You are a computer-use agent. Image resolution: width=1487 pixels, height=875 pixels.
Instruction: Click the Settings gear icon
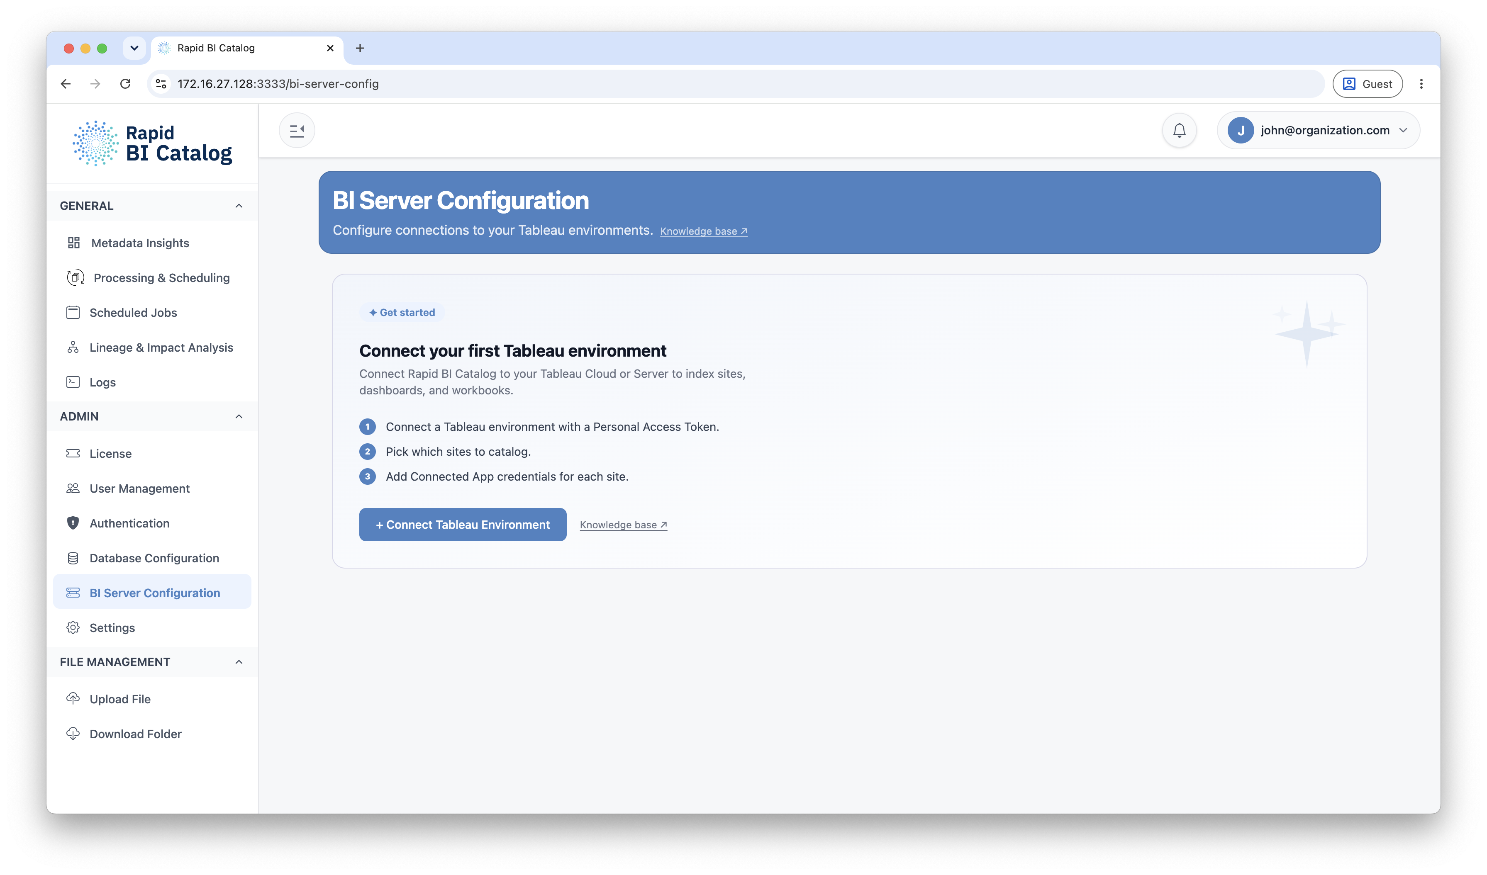[x=73, y=627]
